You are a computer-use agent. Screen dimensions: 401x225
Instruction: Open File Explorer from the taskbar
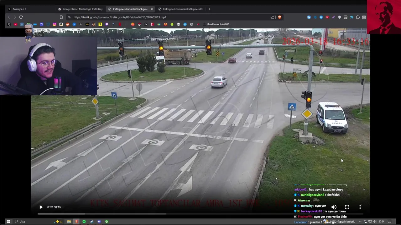pos(69,222)
